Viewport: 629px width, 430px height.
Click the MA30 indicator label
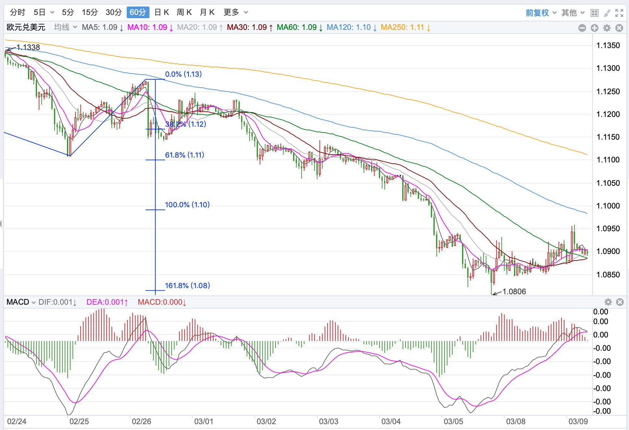(250, 27)
